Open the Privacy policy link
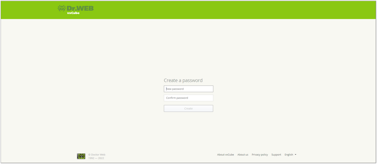This screenshot has width=377, height=164. tap(260, 155)
